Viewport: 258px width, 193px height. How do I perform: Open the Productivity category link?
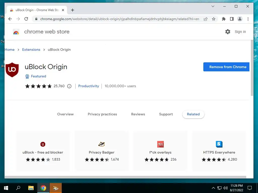tap(88, 86)
